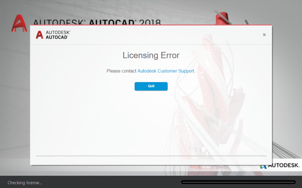Click the AUTODESK word in splash title
The height and width of the screenshot is (188, 302).
click(58, 22)
